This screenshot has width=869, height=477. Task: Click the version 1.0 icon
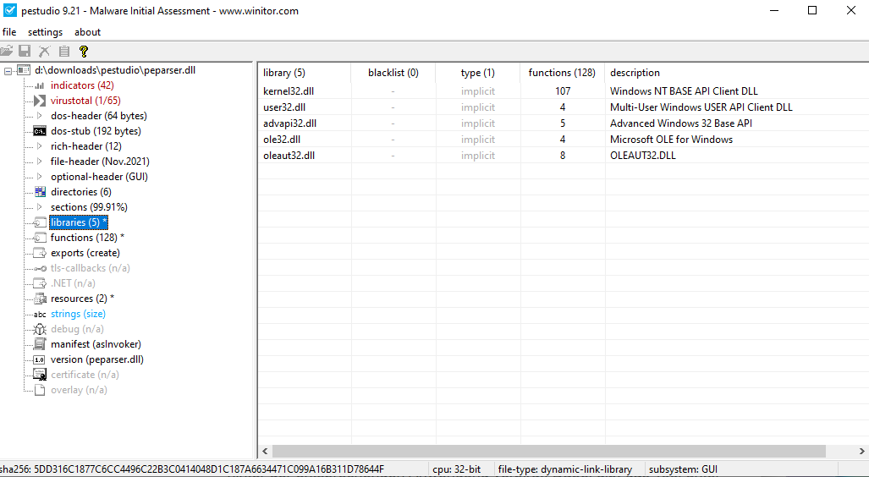(40, 359)
